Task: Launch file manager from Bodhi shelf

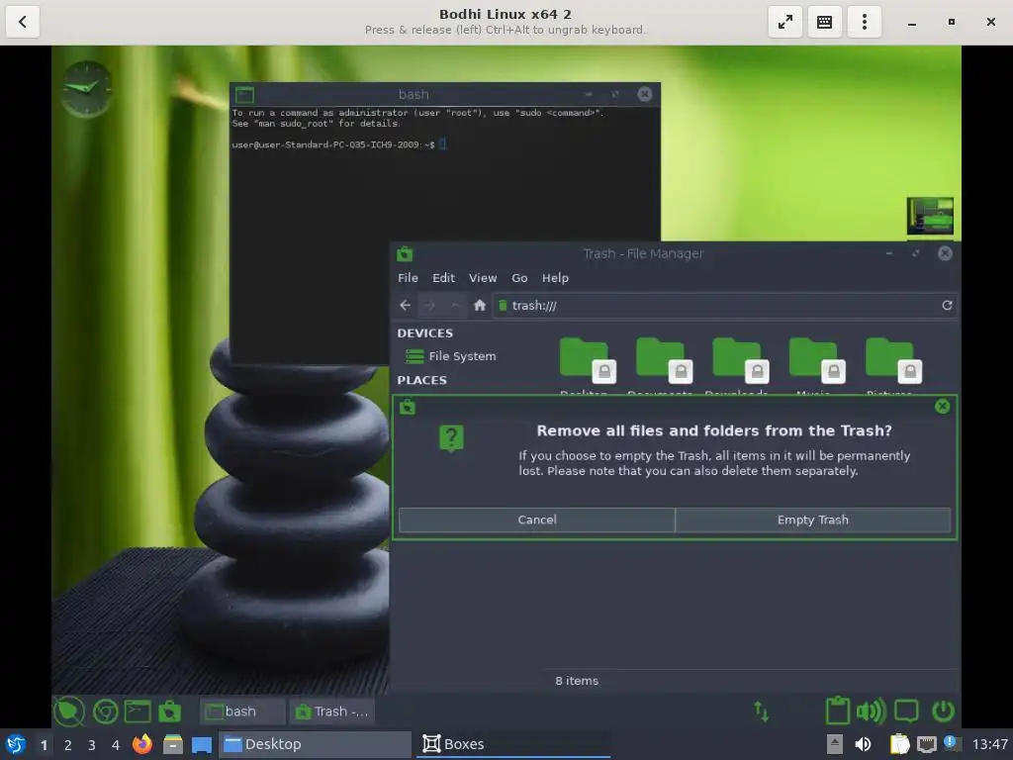Action: pyautogui.click(x=169, y=712)
